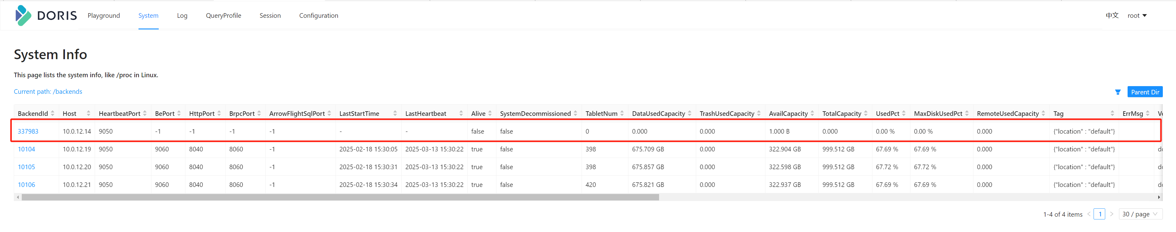Click the Parent Dir button
The width and height of the screenshot is (1176, 232).
1144,92
